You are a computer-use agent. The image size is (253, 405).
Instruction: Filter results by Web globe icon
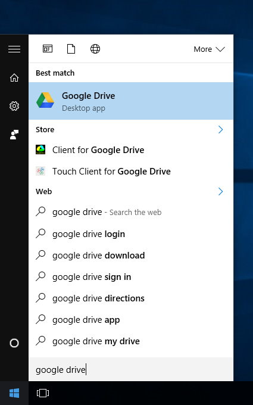95,49
